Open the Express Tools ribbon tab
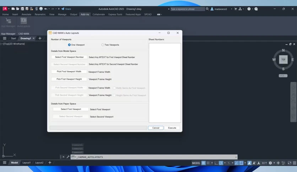The height and width of the screenshot is (172, 297). [115, 15]
